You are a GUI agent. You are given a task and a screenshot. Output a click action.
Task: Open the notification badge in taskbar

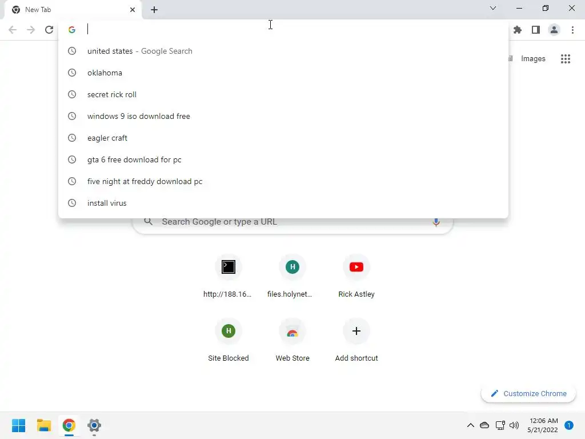[x=569, y=425]
